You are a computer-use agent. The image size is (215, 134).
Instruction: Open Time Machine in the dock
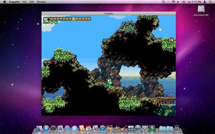pos(138,128)
